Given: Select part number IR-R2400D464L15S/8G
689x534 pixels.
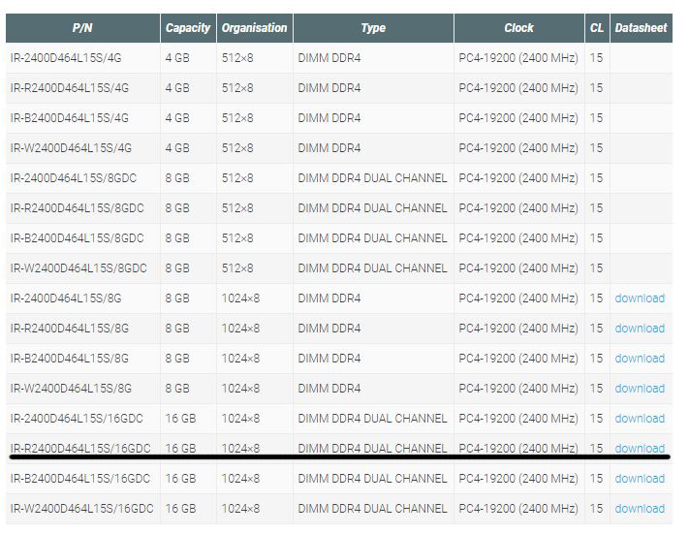Looking at the screenshot, I should (x=70, y=329).
